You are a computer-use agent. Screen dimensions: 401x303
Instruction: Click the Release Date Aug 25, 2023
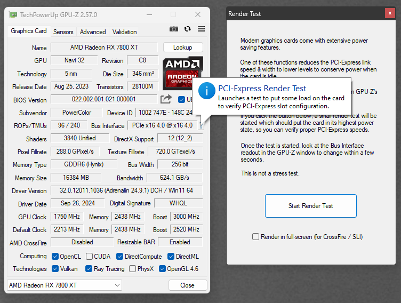pyautogui.click(x=71, y=86)
